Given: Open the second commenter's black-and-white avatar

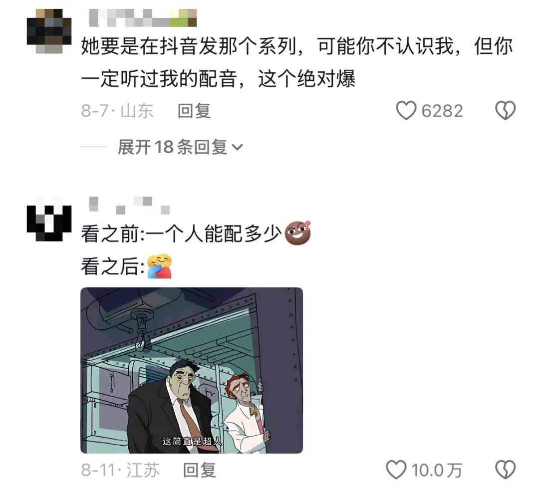Looking at the screenshot, I should point(49,219).
